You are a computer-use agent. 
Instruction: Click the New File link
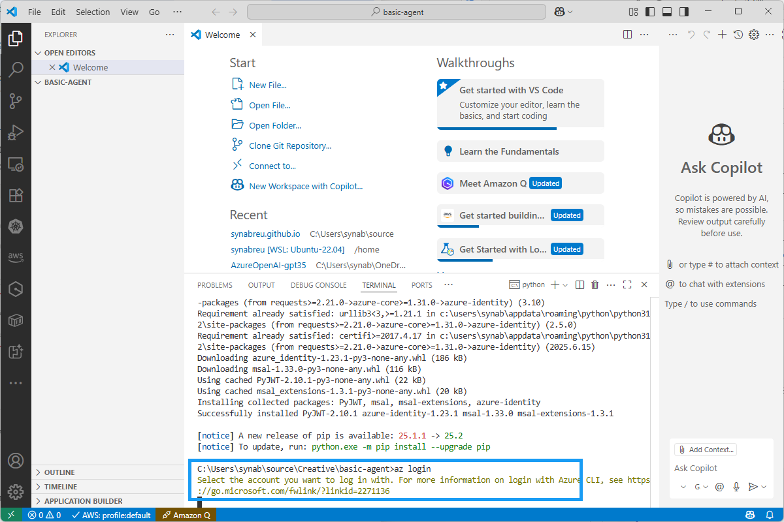click(x=268, y=85)
